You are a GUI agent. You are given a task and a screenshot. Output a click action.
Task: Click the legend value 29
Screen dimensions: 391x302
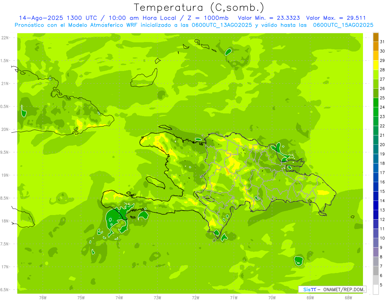383,60
